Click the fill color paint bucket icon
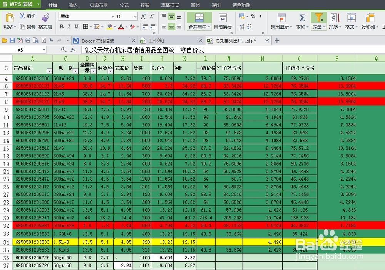 [x=110, y=27]
